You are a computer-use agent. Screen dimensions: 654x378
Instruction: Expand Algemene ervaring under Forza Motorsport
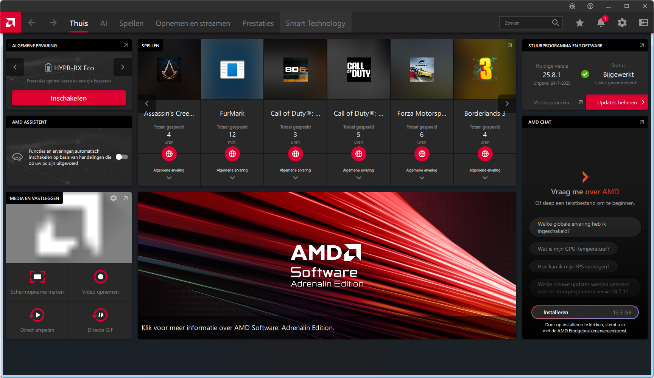[x=422, y=178]
